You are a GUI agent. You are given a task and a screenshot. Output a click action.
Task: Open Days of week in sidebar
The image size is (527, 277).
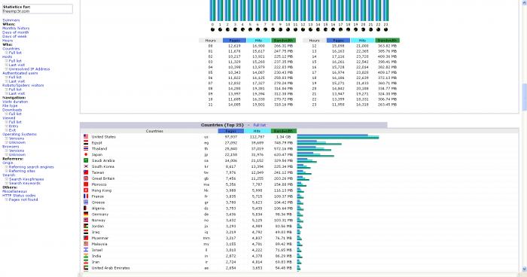pyautogui.click(x=14, y=36)
